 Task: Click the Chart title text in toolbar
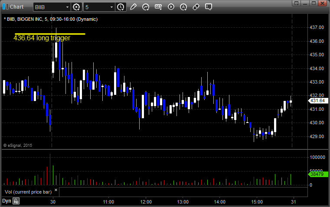pos(16,7)
